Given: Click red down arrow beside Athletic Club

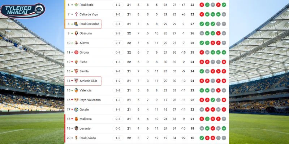Looking at the screenshot, I should point(72,81).
